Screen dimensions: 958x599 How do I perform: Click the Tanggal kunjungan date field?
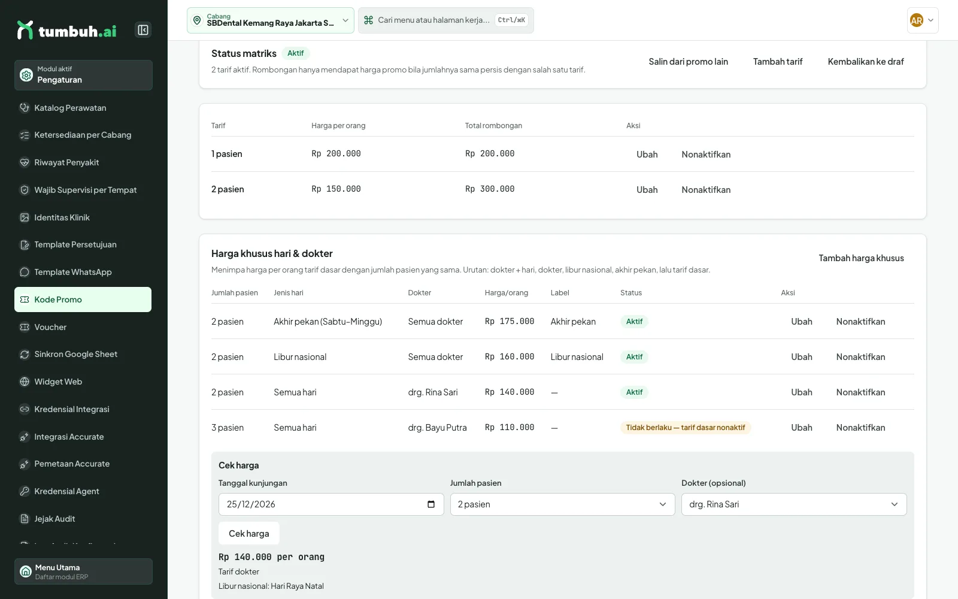tap(331, 504)
